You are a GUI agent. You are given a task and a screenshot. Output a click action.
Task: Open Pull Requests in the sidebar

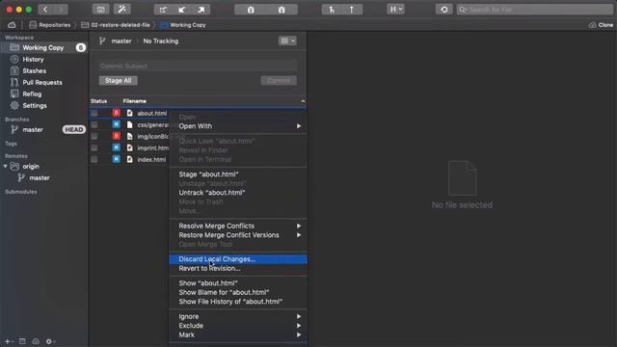pyautogui.click(x=42, y=82)
